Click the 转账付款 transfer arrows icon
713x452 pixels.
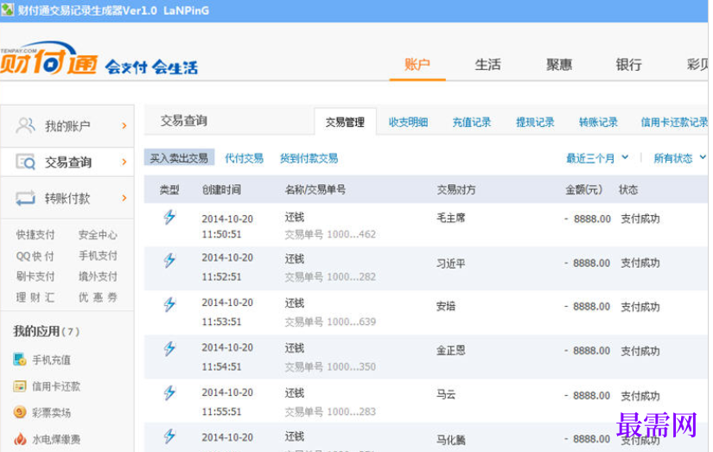25,198
